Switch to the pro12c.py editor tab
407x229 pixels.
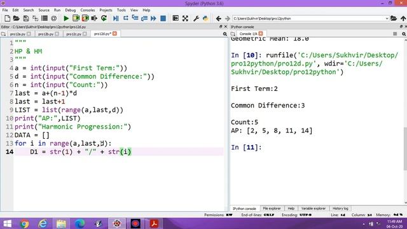(74, 34)
